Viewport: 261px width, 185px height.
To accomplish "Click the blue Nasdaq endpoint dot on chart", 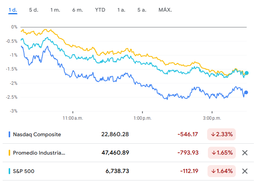I will point(246,92).
